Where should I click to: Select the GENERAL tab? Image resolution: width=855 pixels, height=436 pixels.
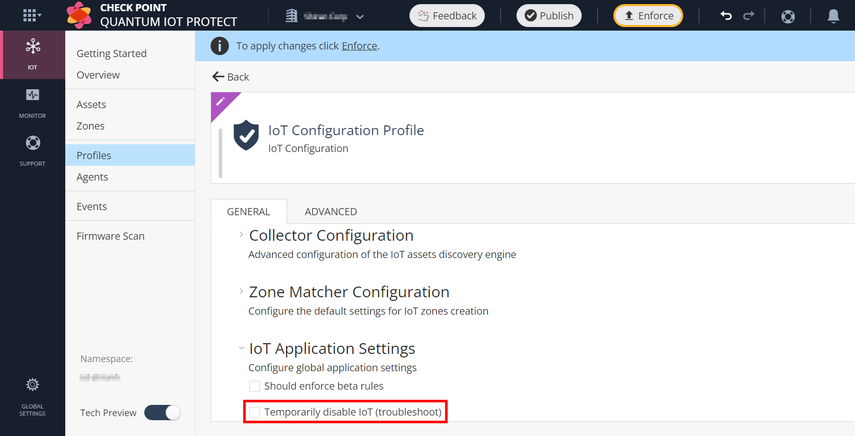point(249,212)
